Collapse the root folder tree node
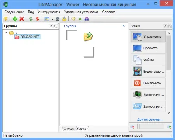The width and height of the screenshot is (175, 140). click(x=7, y=32)
